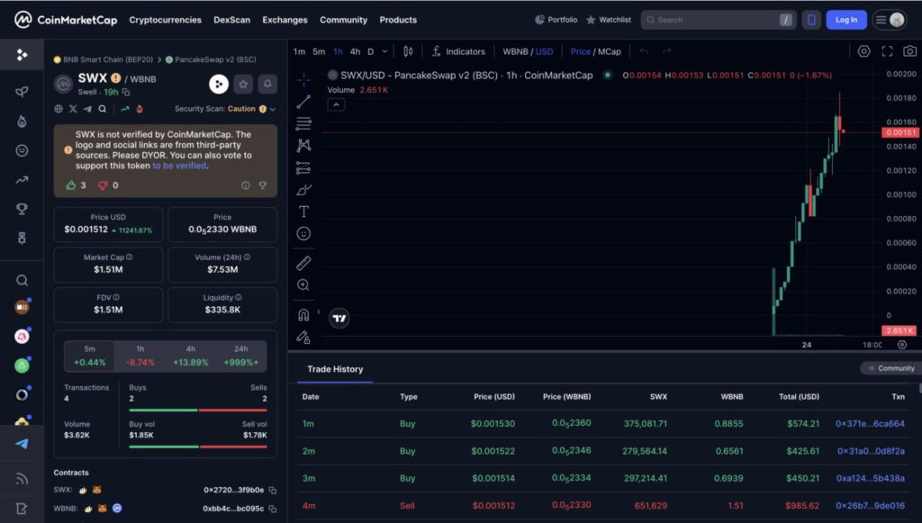This screenshot has width=922, height=523.
Task: Add SWX to watchlist with star
Action: click(x=243, y=84)
